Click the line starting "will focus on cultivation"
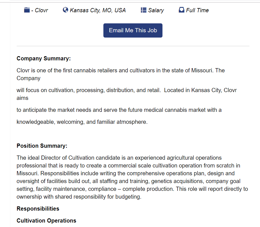 pos(127,90)
